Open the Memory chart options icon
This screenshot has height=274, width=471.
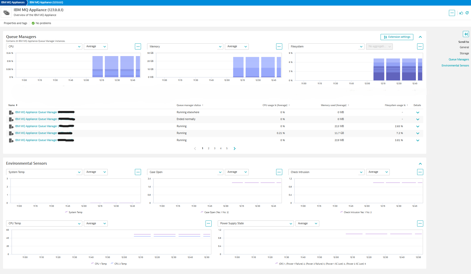(x=279, y=46)
